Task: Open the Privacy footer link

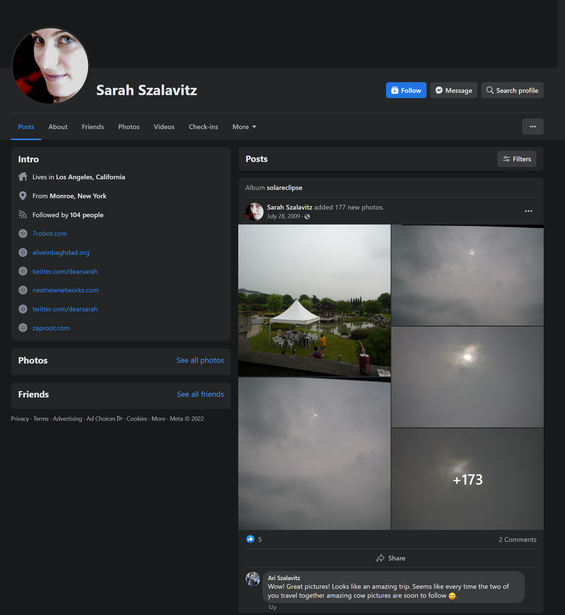Action: [x=20, y=419]
